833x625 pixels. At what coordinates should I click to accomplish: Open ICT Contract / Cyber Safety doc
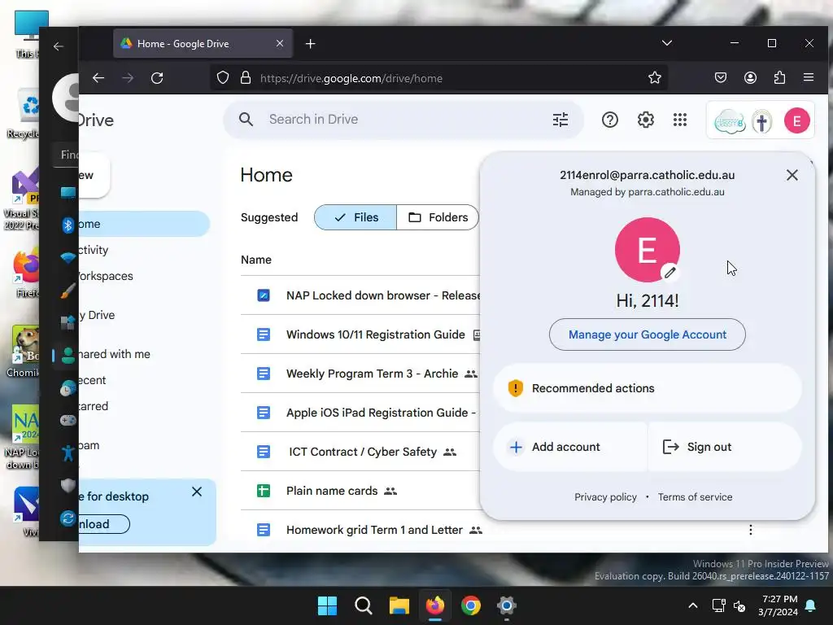(x=360, y=452)
